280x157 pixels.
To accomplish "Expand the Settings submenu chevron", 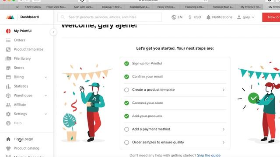I will pyautogui.click(x=46, y=114).
